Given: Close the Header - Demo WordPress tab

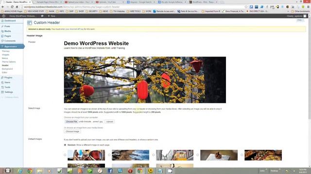Looking at the screenshot, I should (30, 2).
